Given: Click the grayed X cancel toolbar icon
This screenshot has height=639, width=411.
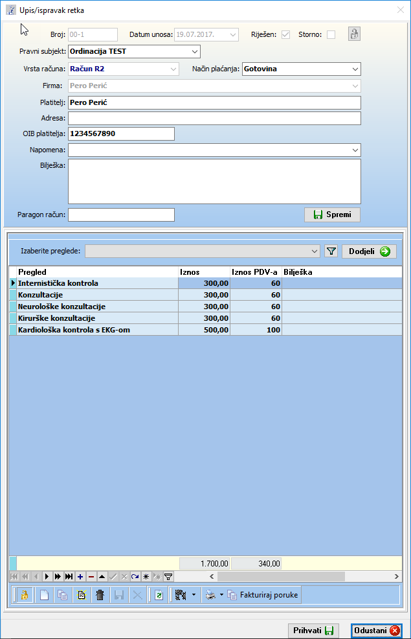Looking at the screenshot, I should pos(138,595).
